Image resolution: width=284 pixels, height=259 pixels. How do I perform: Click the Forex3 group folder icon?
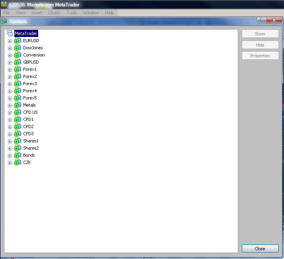click(x=18, y=84)
